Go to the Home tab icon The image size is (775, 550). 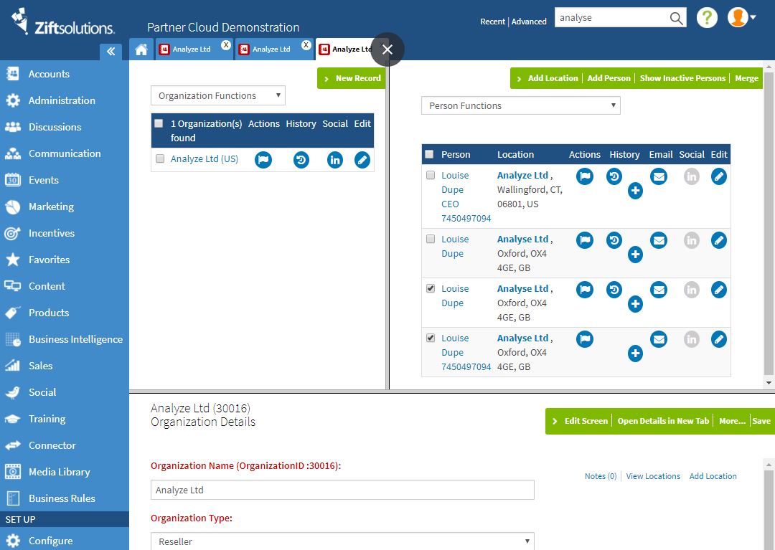tap(141, 49)
